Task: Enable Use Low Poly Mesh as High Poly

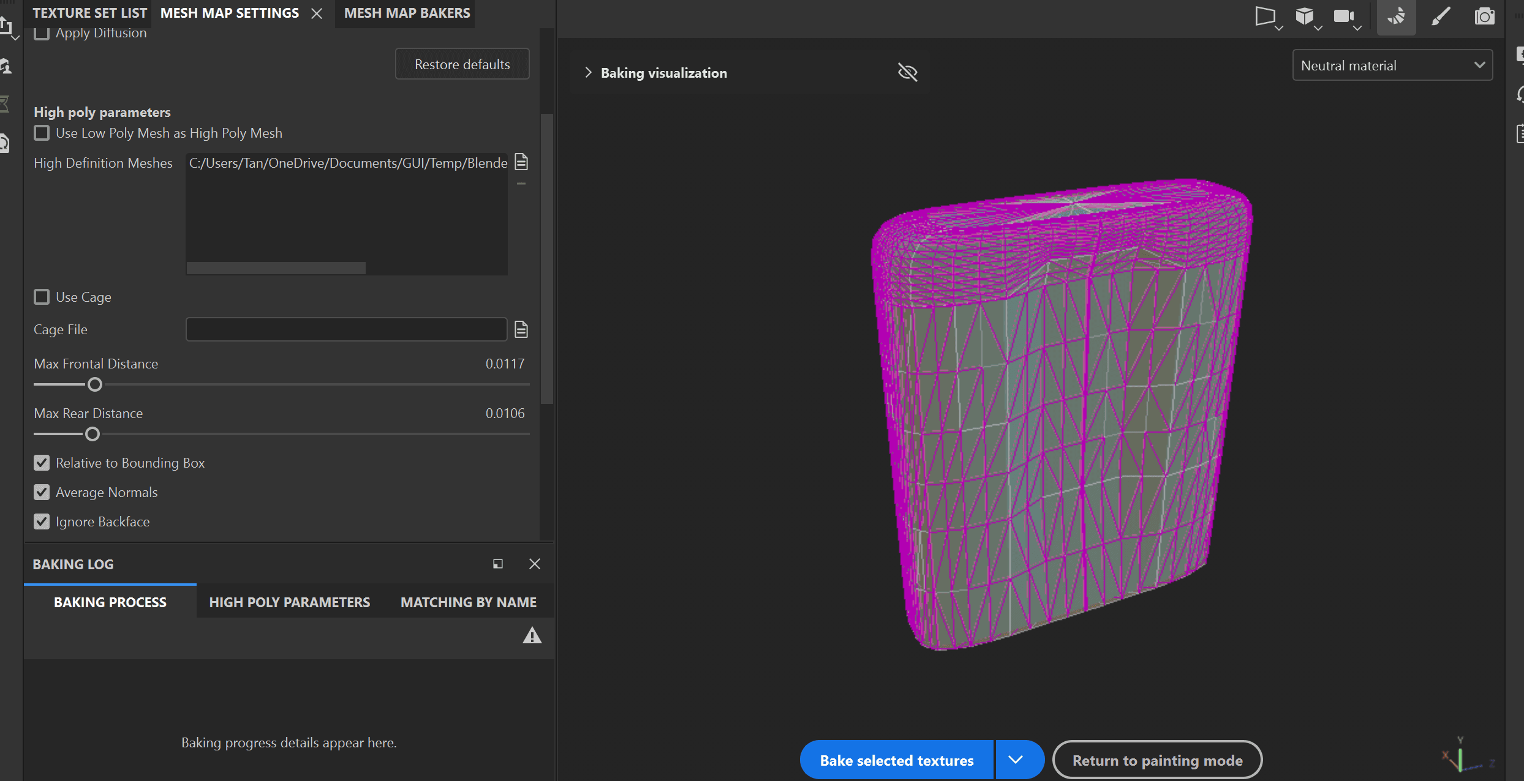Action: 42,133
